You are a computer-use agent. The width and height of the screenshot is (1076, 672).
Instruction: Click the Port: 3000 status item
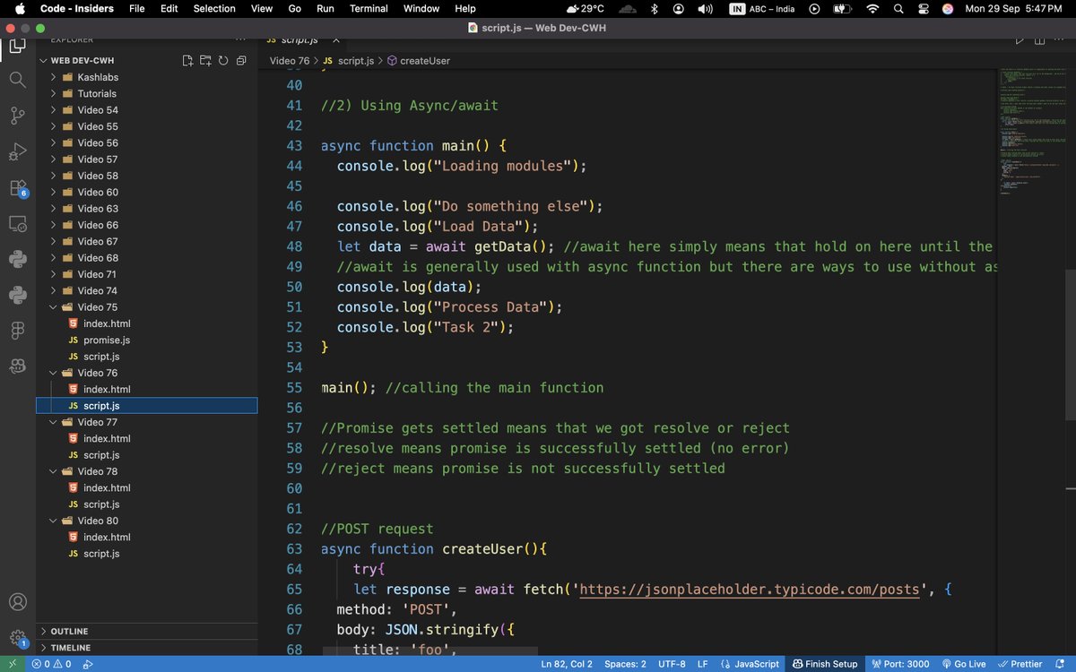pyautogui.click(x=899, y=664)
